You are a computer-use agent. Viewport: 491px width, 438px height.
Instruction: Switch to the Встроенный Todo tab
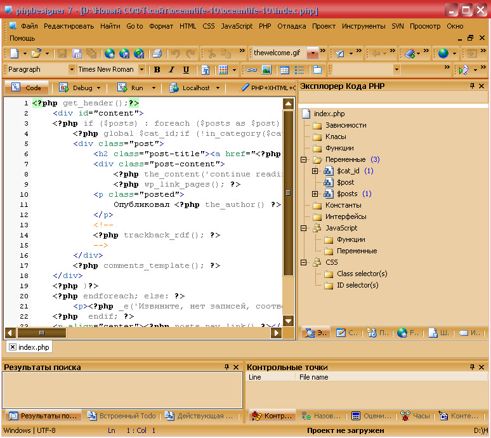coord(122,416)
